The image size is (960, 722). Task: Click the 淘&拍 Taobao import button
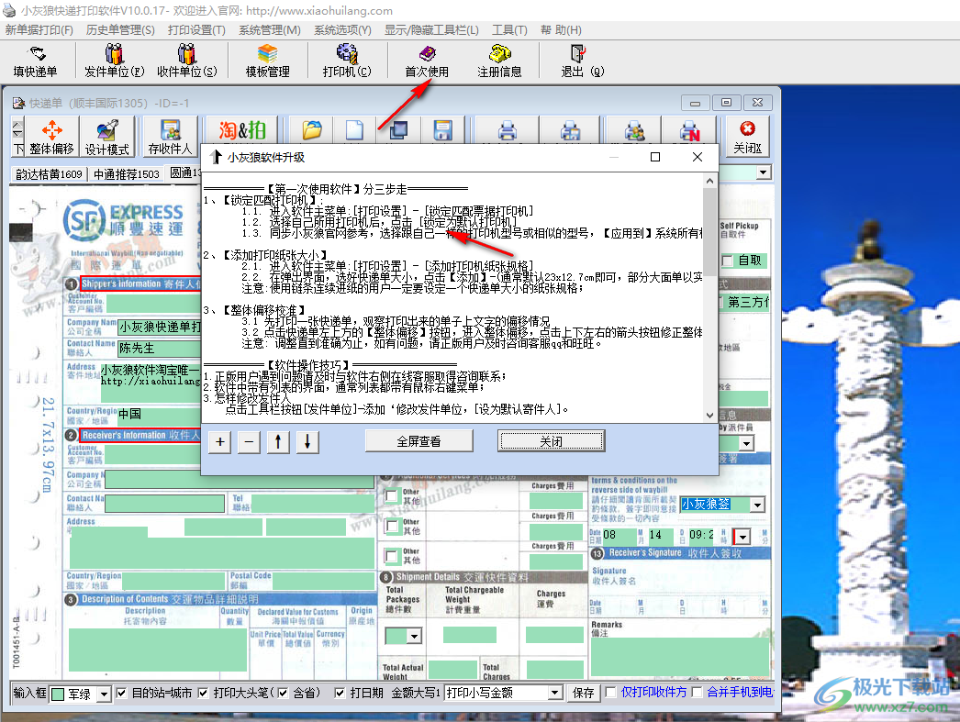tap(242, 130)
